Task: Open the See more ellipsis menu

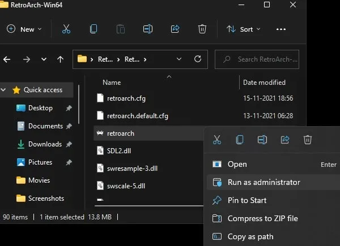Action: pos(281,29)
